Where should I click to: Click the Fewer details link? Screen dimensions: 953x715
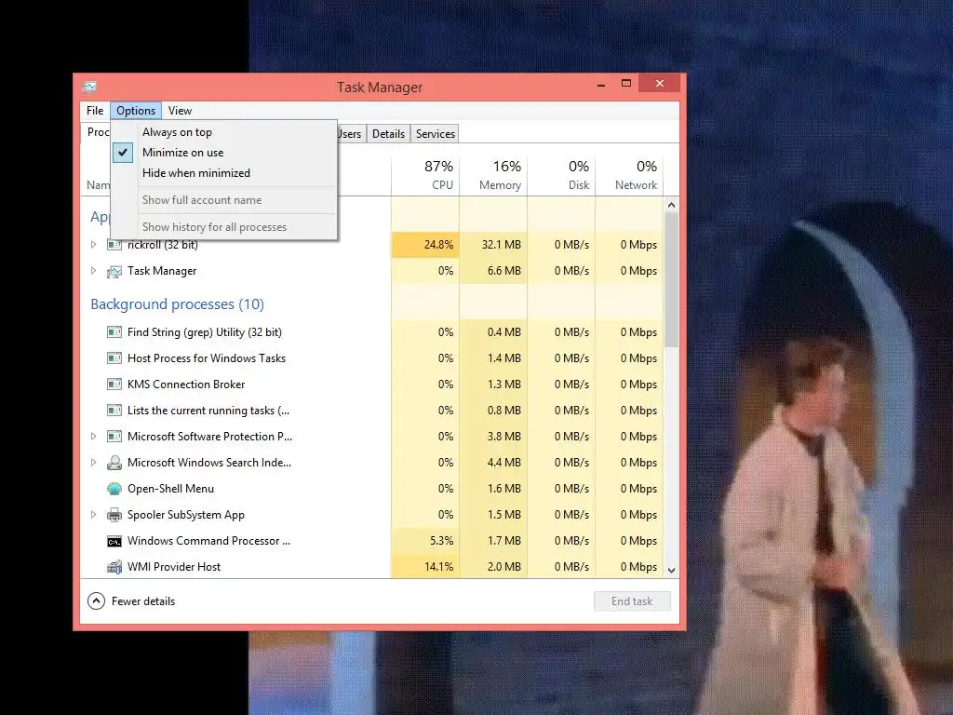pyautogui.click(x=143, y=601)
